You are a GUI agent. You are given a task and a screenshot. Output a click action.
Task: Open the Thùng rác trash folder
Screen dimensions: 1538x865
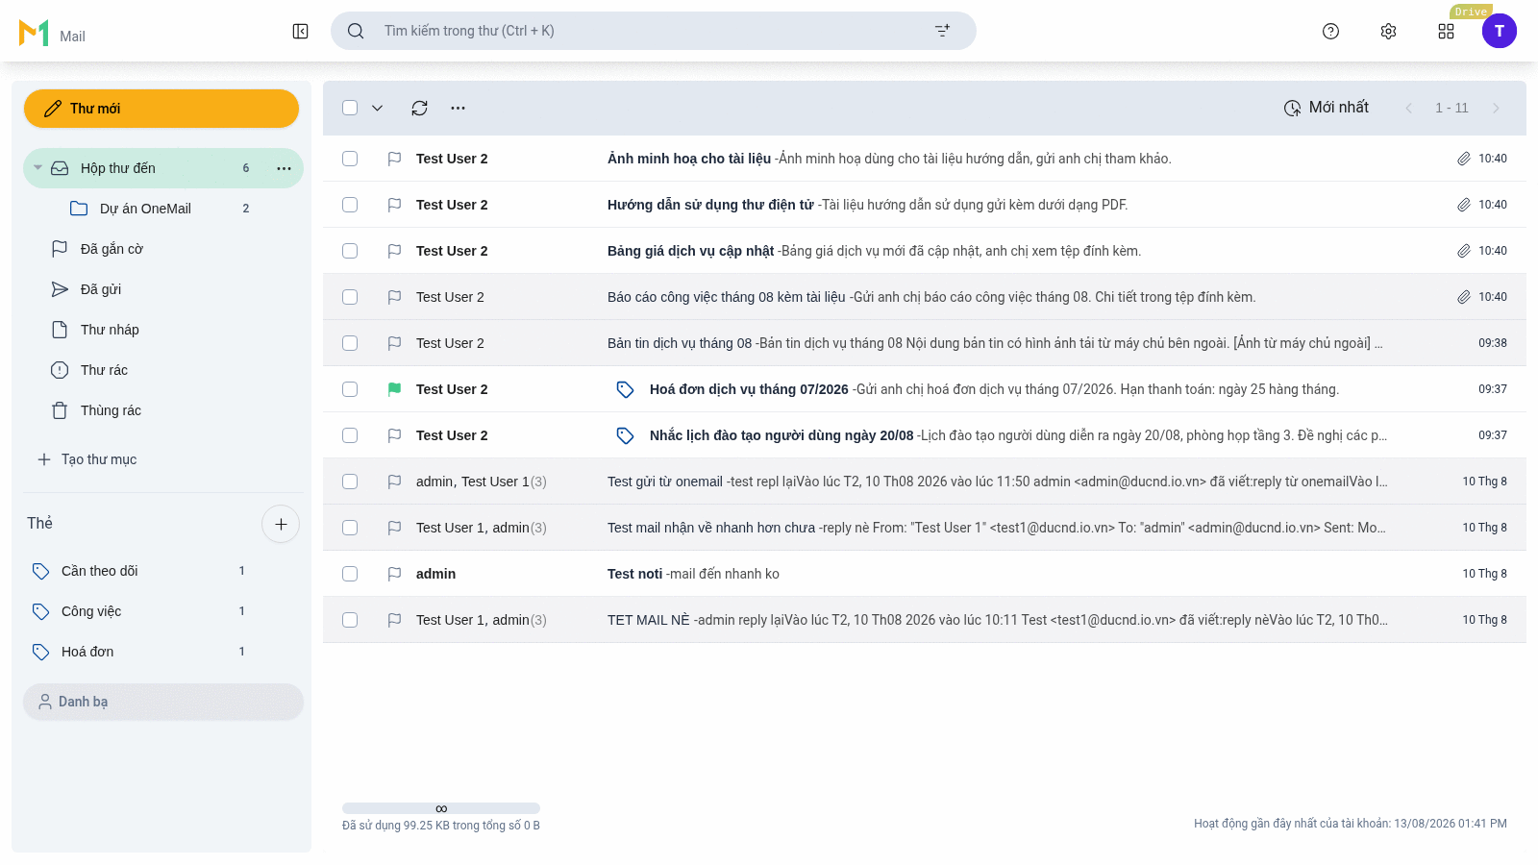(163, 410)
